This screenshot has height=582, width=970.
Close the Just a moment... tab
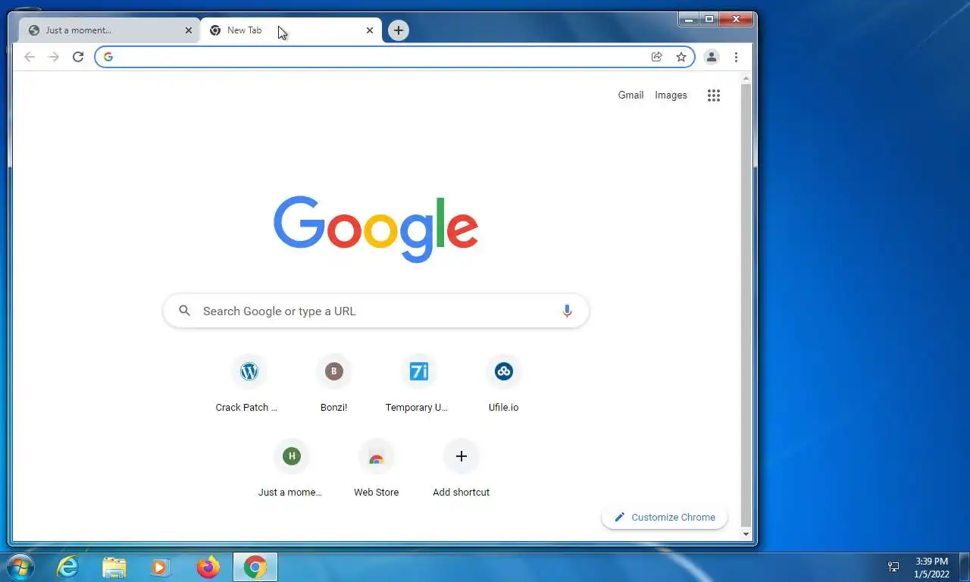pos(189,30)
